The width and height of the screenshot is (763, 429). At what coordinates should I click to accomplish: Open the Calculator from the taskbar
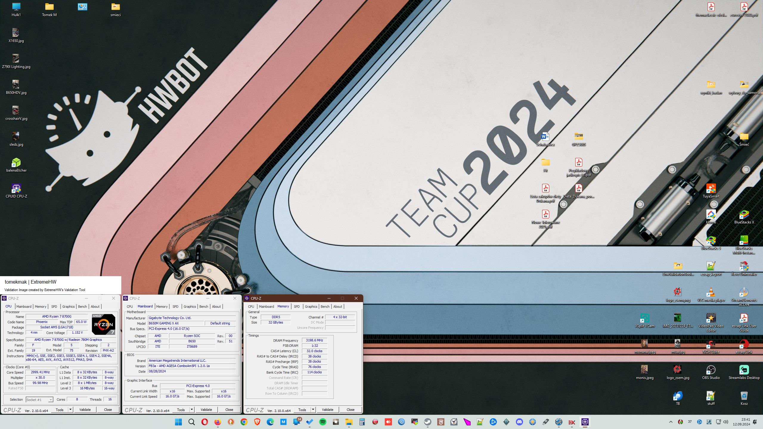point(362,422)
